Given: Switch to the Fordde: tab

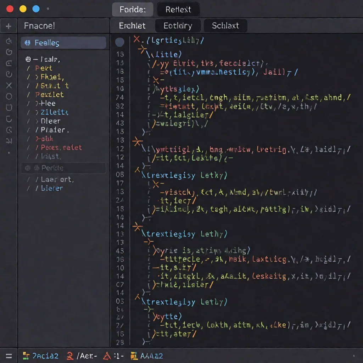Looking at the screenshot, I should pyautogui.click(x=133, y=10).
